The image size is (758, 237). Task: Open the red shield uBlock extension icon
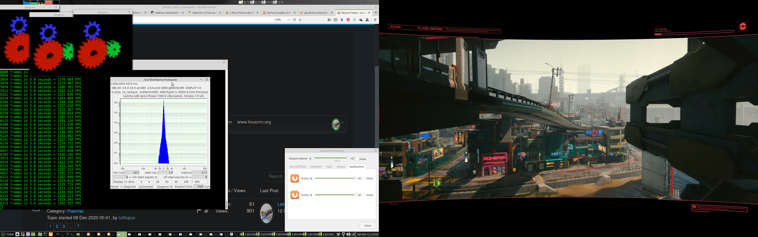click(348, 20)
